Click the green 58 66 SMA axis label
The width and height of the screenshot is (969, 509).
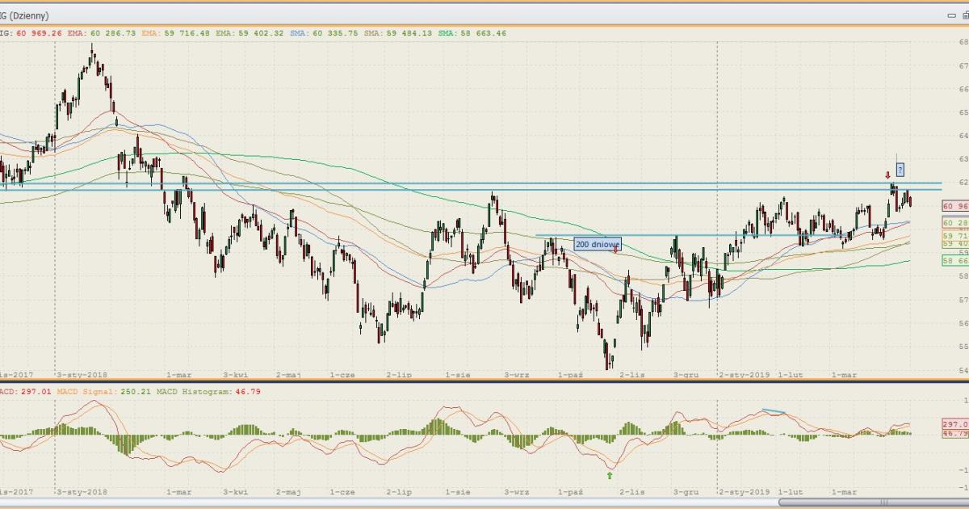click(954, 260)
